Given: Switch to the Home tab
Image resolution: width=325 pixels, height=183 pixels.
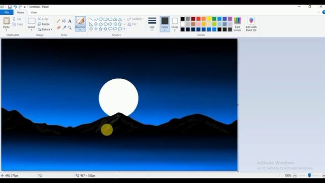Looking at the screenshot, I should click(x=20, y=12).
